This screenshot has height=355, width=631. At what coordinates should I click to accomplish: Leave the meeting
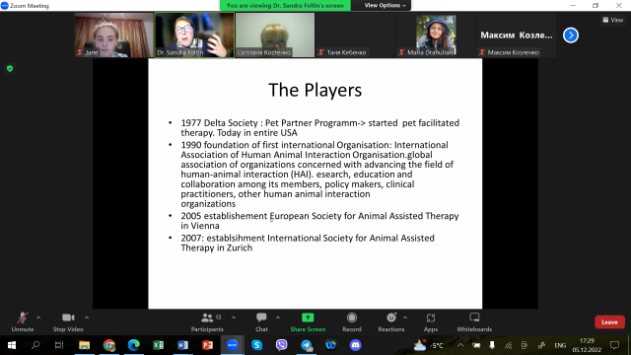coord(609,322)
